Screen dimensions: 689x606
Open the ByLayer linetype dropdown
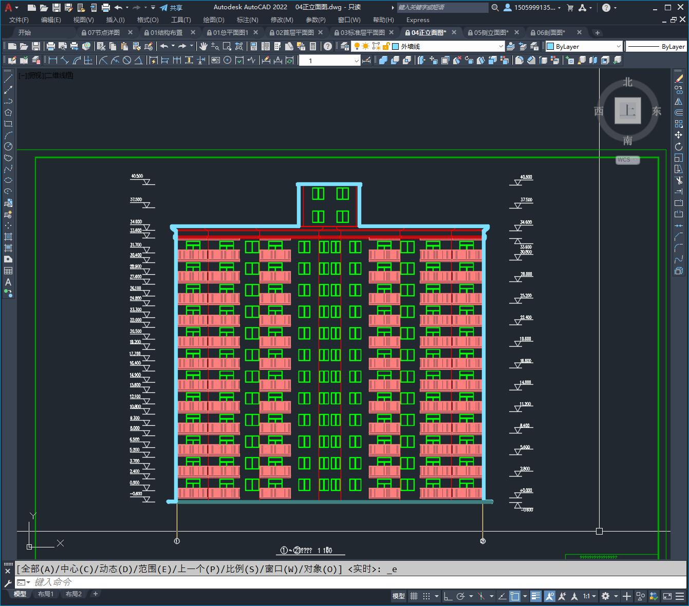[x=657, y=46]
